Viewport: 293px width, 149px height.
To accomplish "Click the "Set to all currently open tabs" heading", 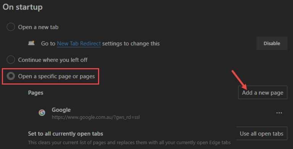I will click(x=65, y=134).
